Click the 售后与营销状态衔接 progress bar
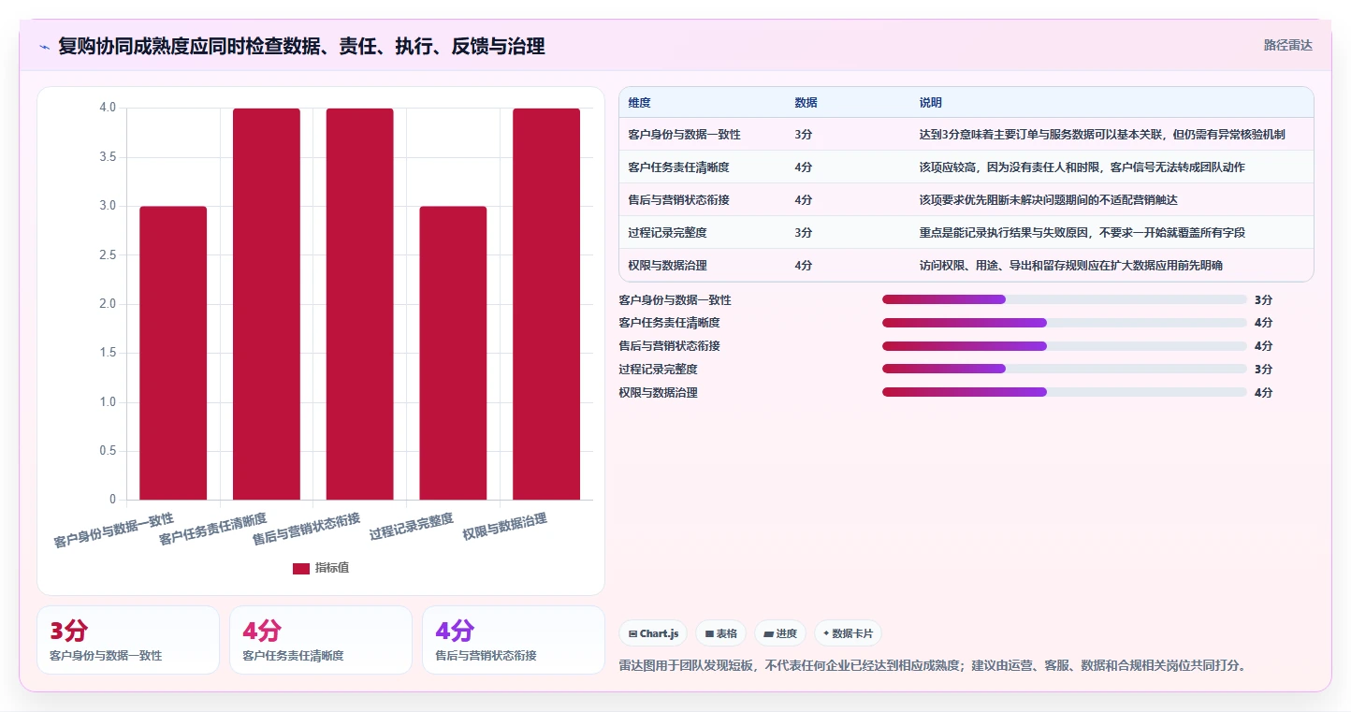Image resolution: width=1351 pixels, height=712 pixels. point(1065,346)
